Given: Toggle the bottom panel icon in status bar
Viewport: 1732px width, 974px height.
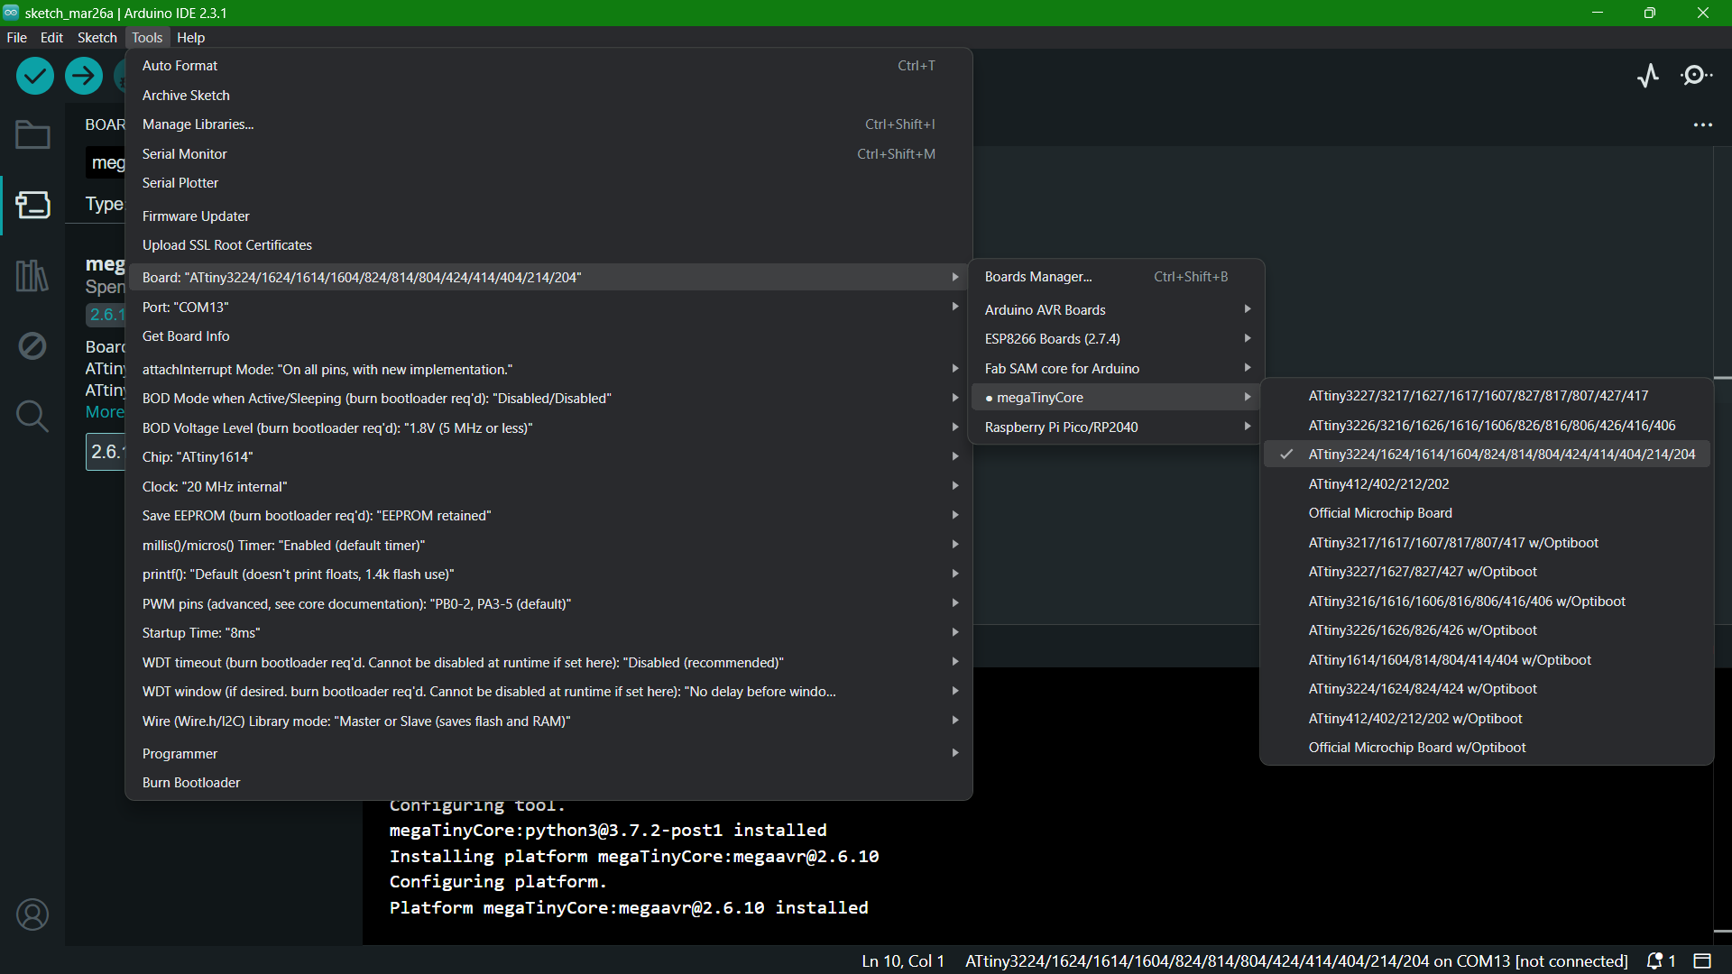Looking at the screenshot, I should [x=1702, y=961].
